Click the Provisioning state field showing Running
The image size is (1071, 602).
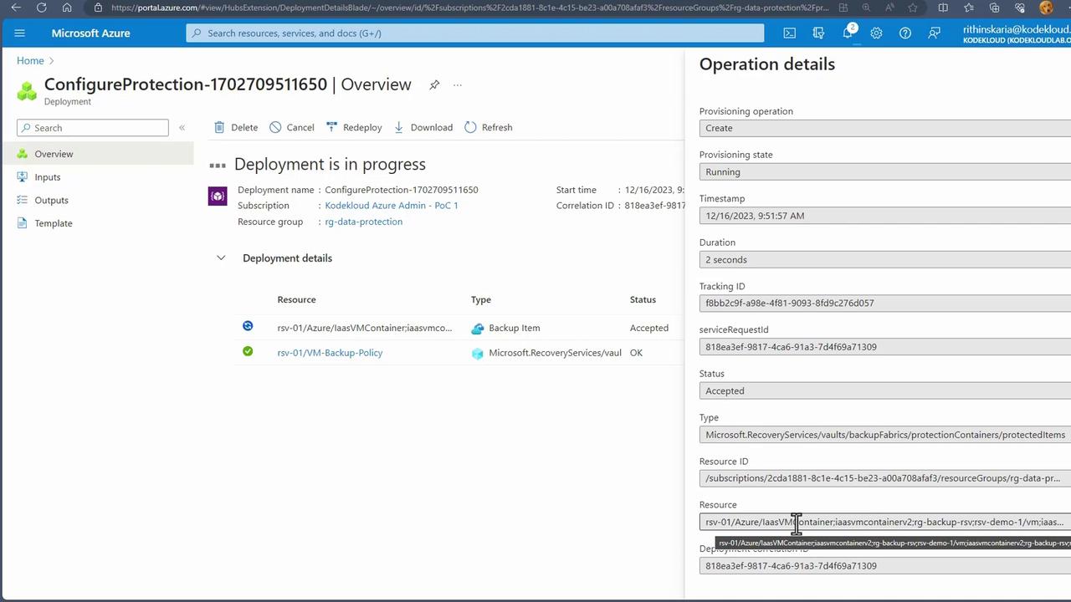[x=885, y=171]
